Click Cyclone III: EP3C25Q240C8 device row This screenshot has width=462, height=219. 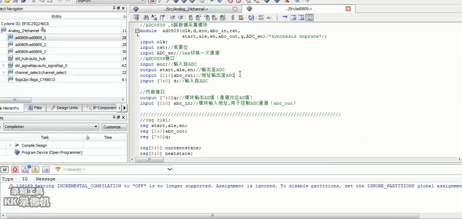click(x=25, y=24)
